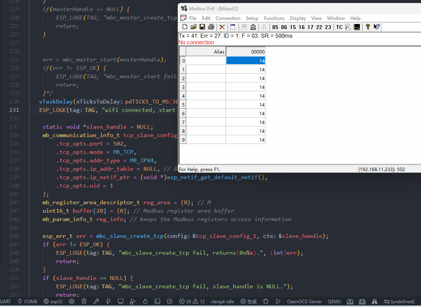Open the Window menu
Viewport: 421px width, 307px height.
[x=336, y=18]
